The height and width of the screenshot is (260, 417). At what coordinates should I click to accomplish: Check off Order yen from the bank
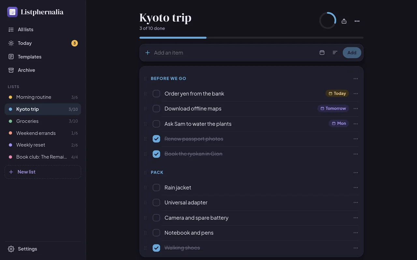pos(156,94)
